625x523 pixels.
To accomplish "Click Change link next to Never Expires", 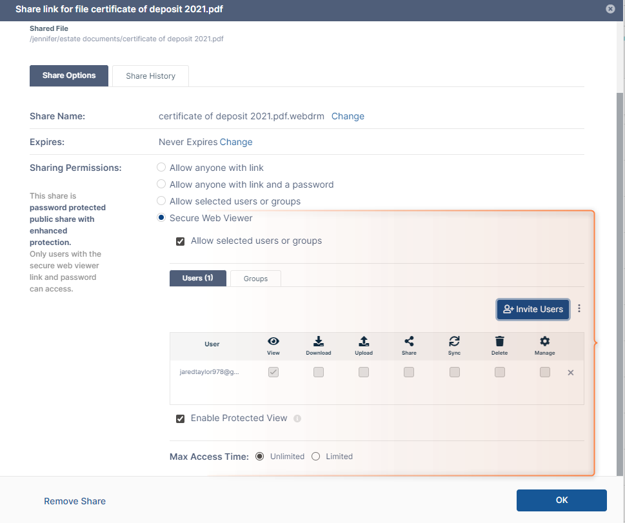I will 236,142.
